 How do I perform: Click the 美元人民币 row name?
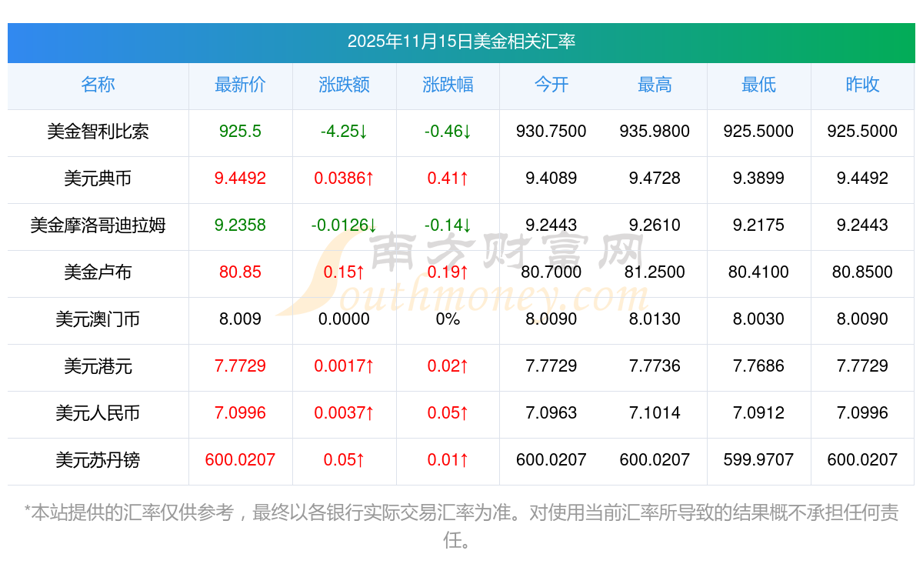click(x=98, y=413)
